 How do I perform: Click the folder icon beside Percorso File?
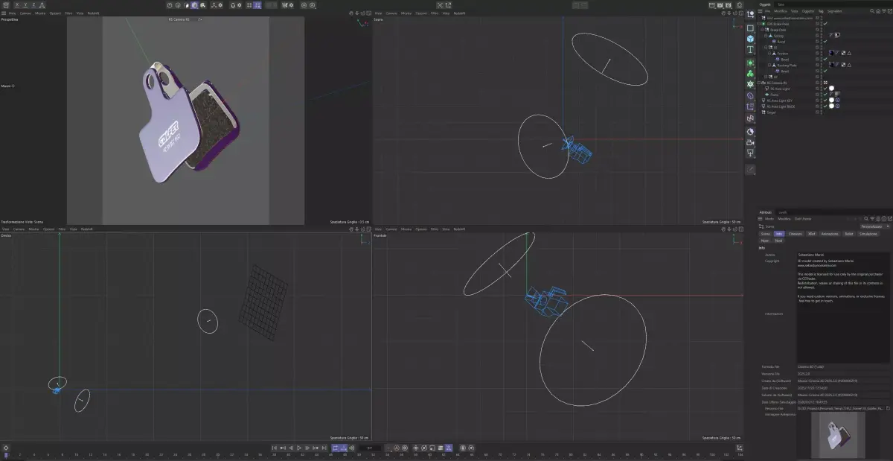click(x=888, y=408)
